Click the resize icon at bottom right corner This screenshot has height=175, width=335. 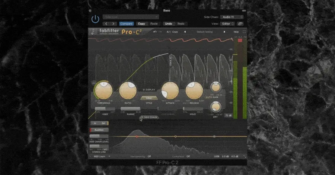click(245, 157)
